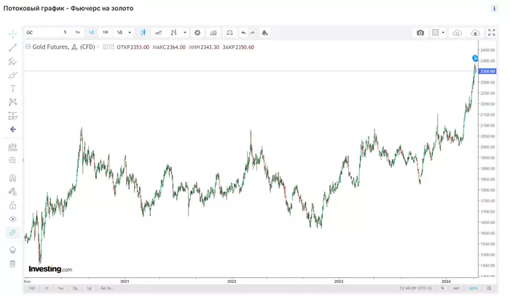Select the text annotation tool
The image size is (510, 296).
pos(12,89)
